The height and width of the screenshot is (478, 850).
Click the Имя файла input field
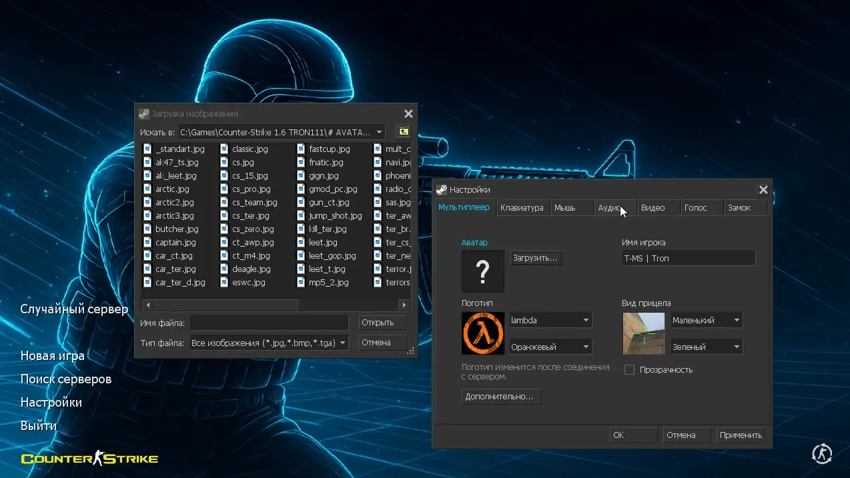[269, 323]
